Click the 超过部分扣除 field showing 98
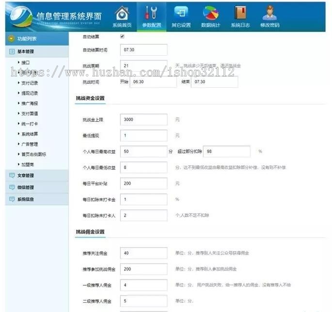The width and height of the screenshot is (332, 312). click(226, 152)
